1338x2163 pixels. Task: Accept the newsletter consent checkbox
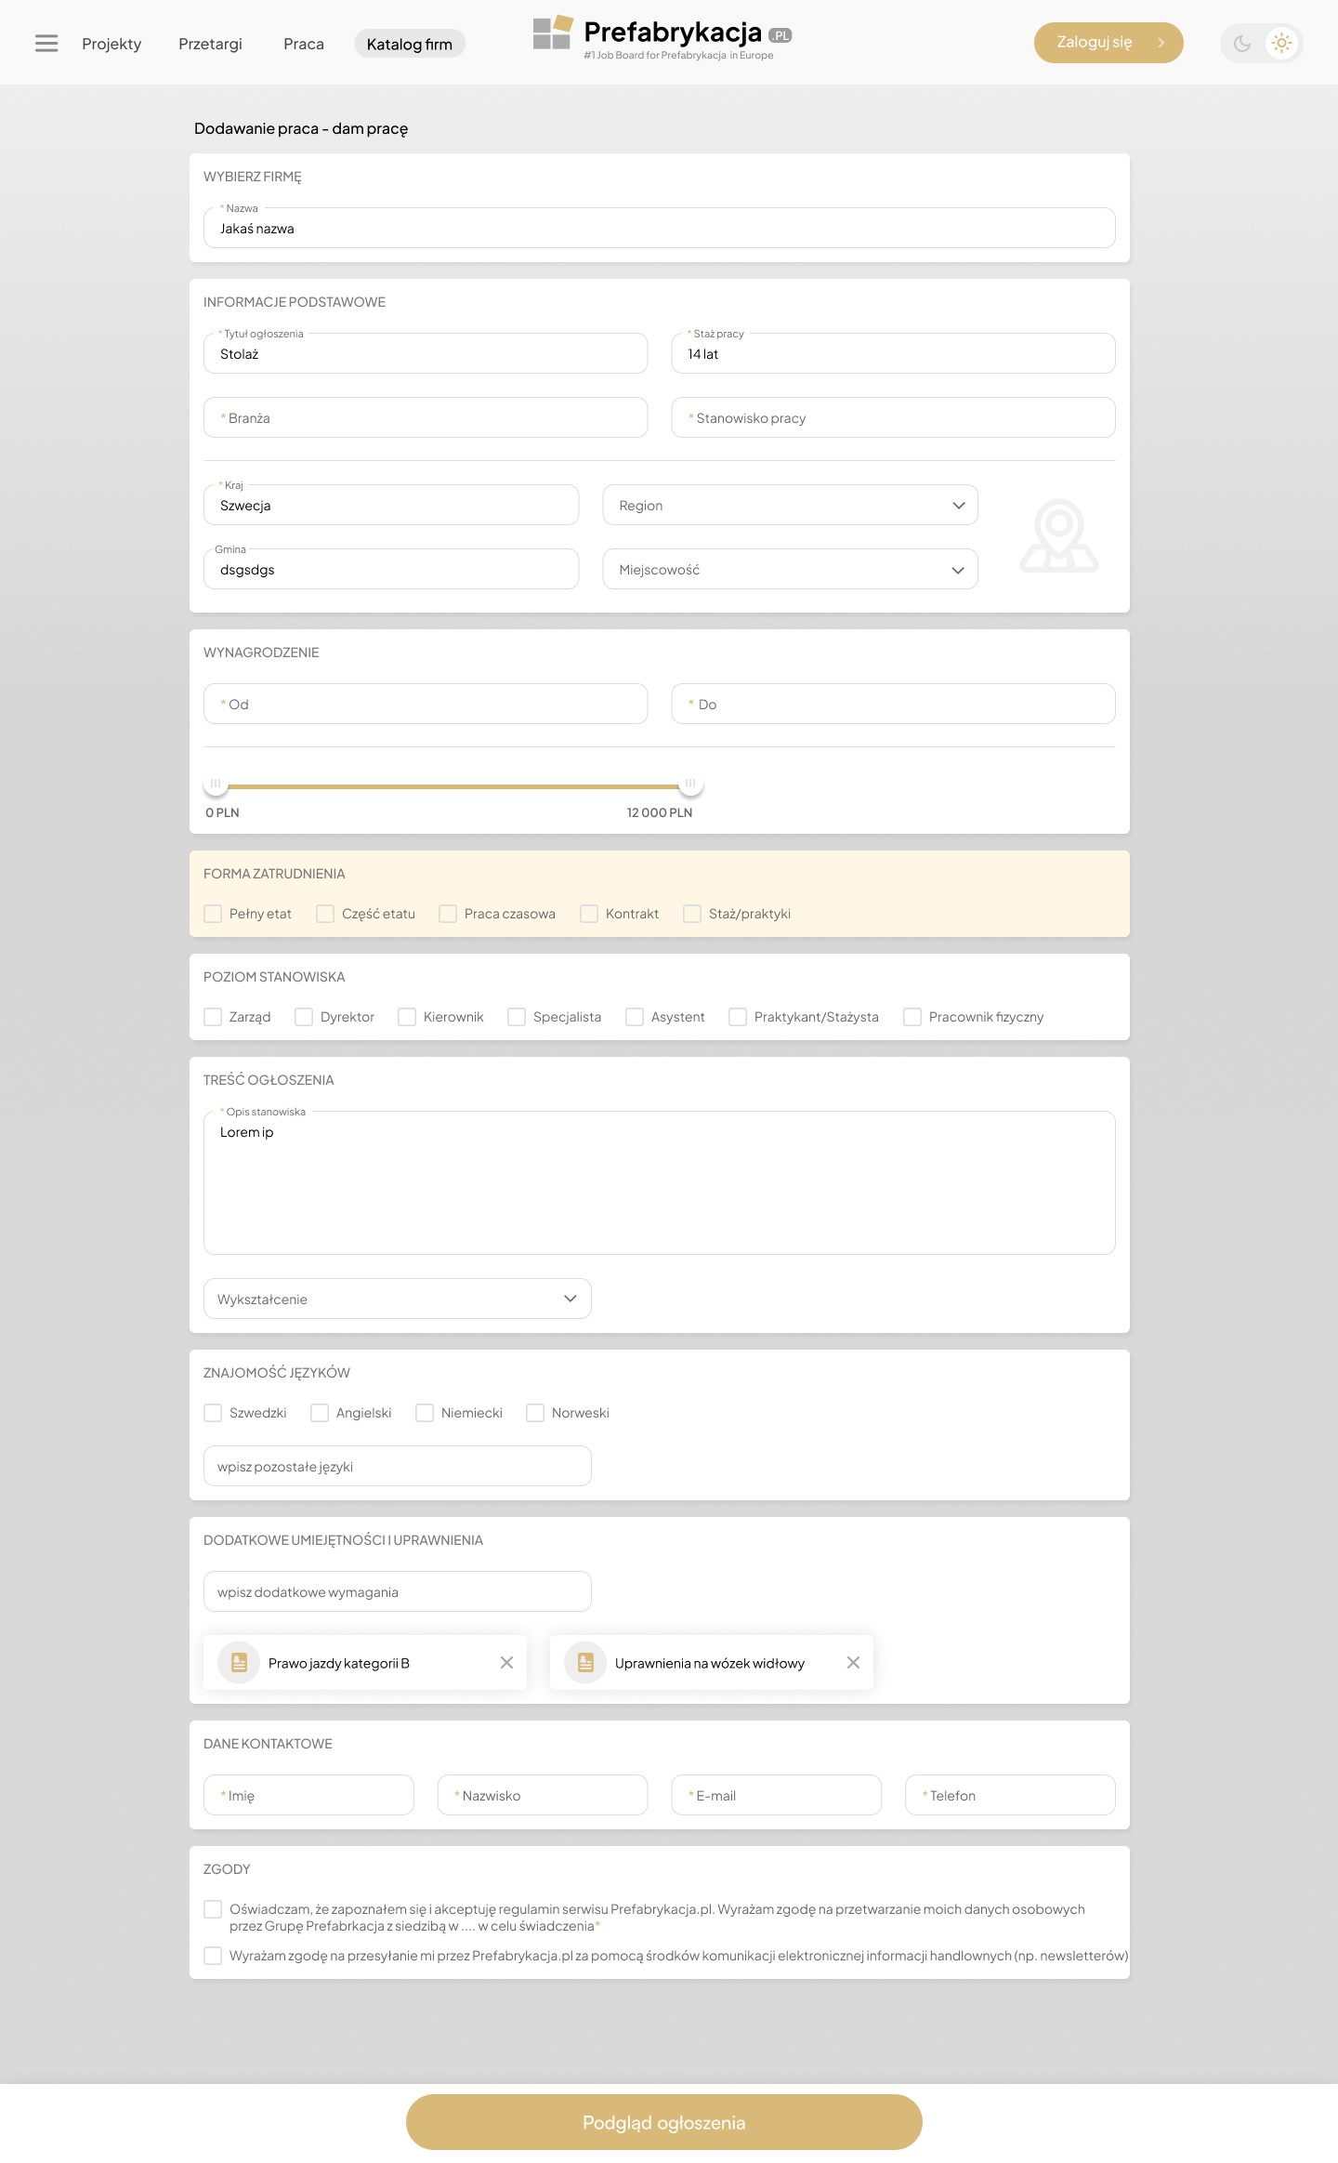(x=213, y=1956)
